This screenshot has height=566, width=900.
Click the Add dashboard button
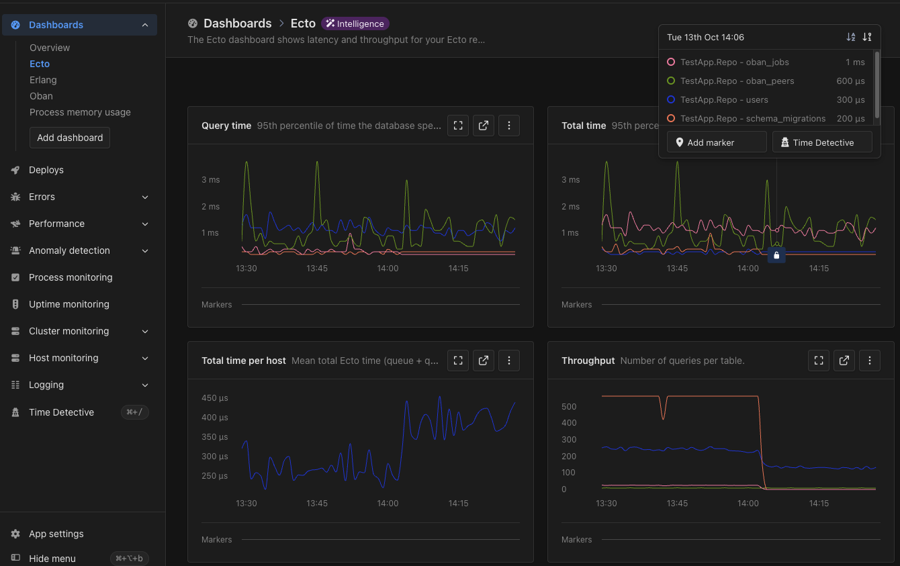click(70, 138)
